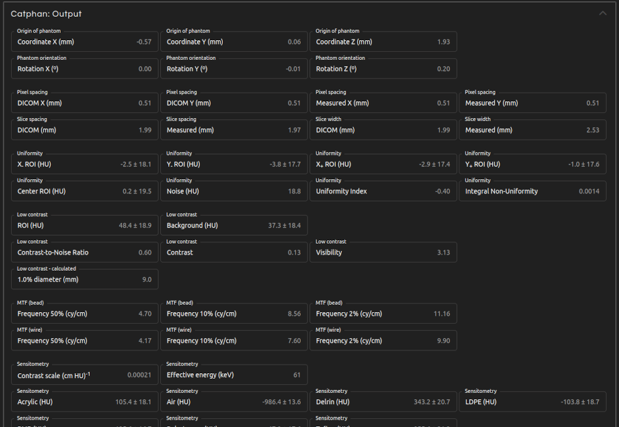Select Pixel spacing Measured X (mm) field
This screenshot has width=619, height=427.
coord(383,103)
